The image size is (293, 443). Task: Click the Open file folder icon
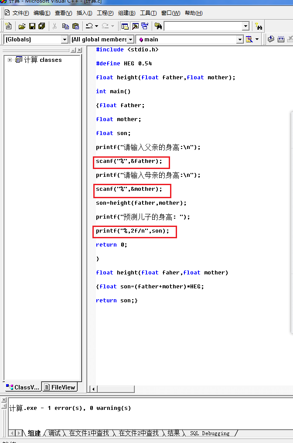coord(22,26)
